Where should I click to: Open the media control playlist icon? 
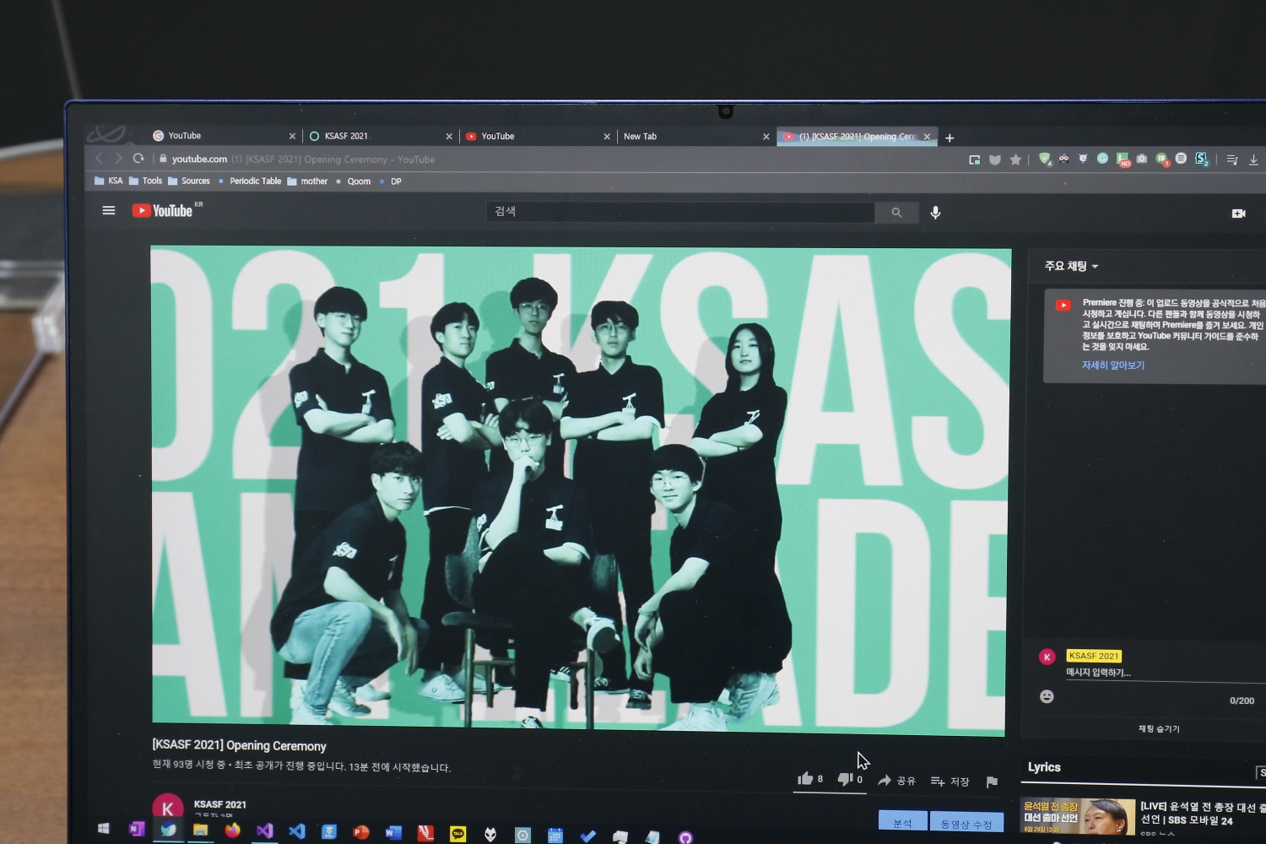coord(1232,160)
